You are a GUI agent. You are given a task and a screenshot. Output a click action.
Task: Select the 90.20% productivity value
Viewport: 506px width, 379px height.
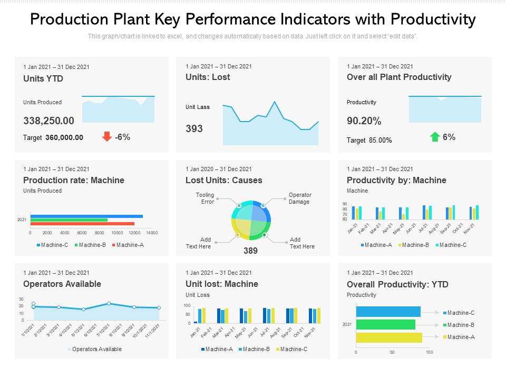tap(364, 121)
